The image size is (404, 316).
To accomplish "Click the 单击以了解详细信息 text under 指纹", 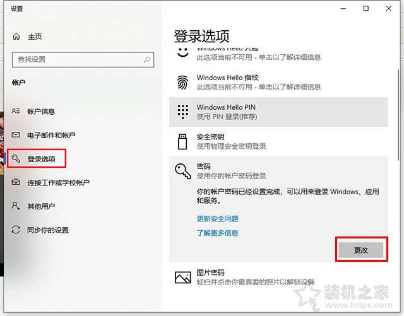I will click(x=290, y=87).
